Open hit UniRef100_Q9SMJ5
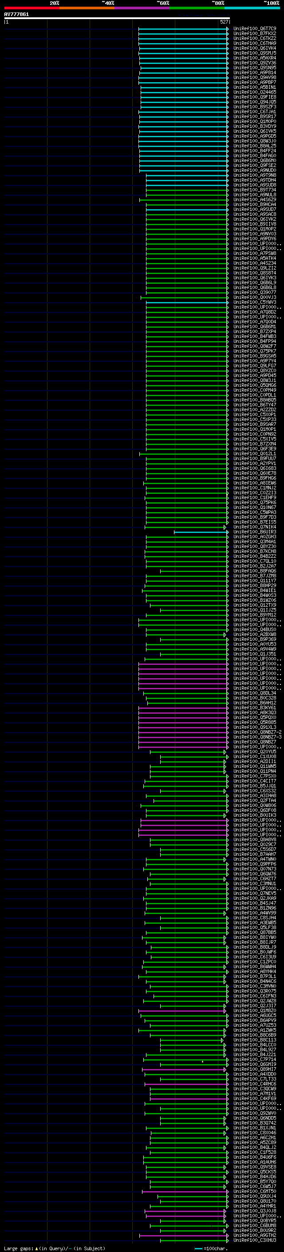The image size is (284, 1252). (255, 53)
